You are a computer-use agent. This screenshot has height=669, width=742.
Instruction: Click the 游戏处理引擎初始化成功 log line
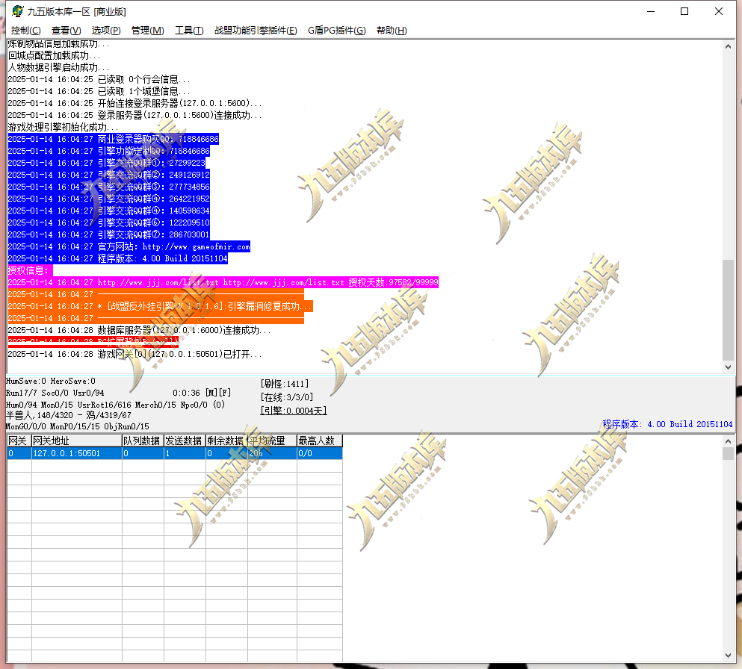tap(63, 127)
